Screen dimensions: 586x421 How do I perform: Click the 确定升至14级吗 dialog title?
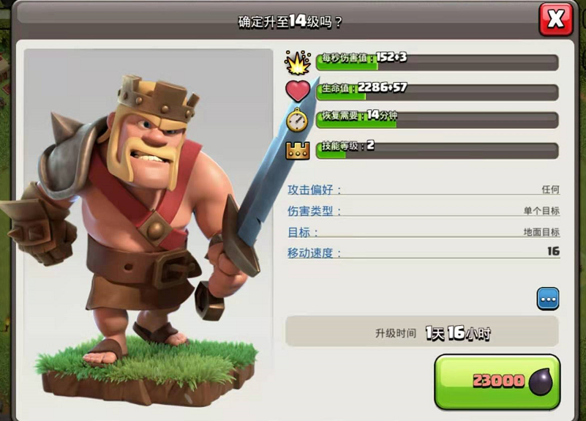click(290, 21)
